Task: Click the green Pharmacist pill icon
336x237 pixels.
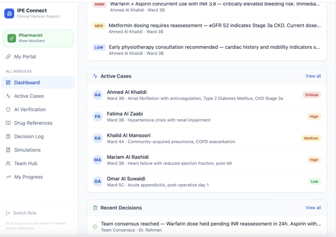Action: coord(12,38)
